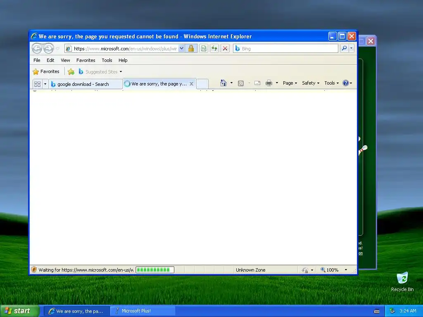
Task: Open the View menu
Action: coord(65,60)
